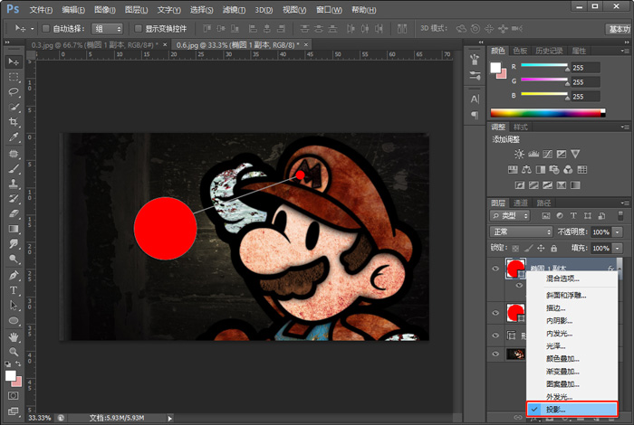Select the Quick Selection tool
This screenshot has height=425, width=634.
click(14, 107)
